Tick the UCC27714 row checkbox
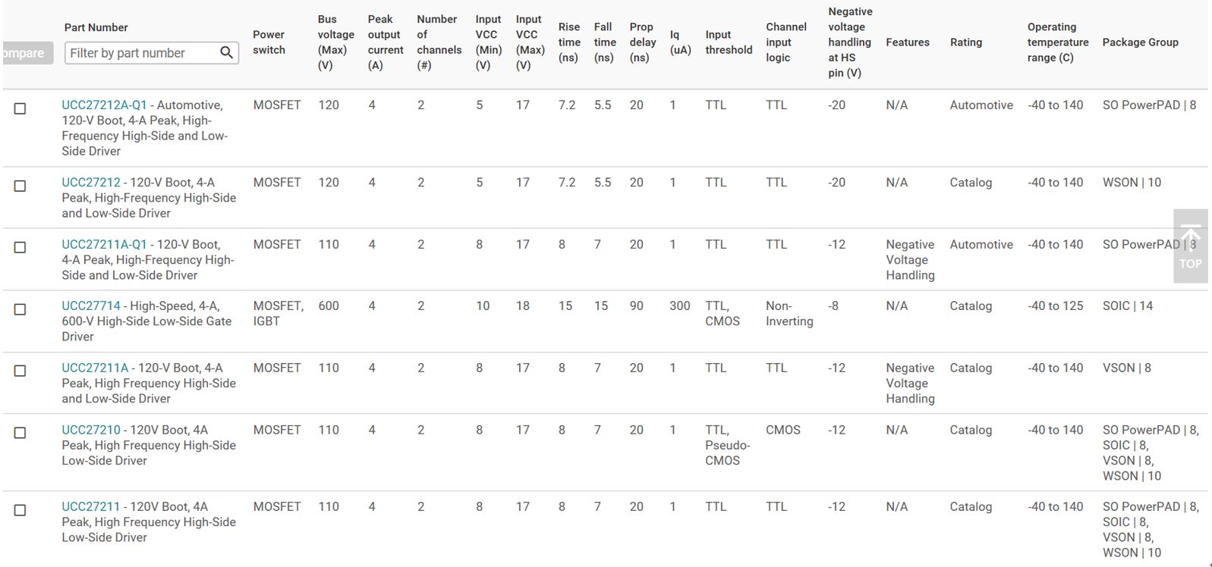The image size is (1212, 567). [x=20, y=310]
